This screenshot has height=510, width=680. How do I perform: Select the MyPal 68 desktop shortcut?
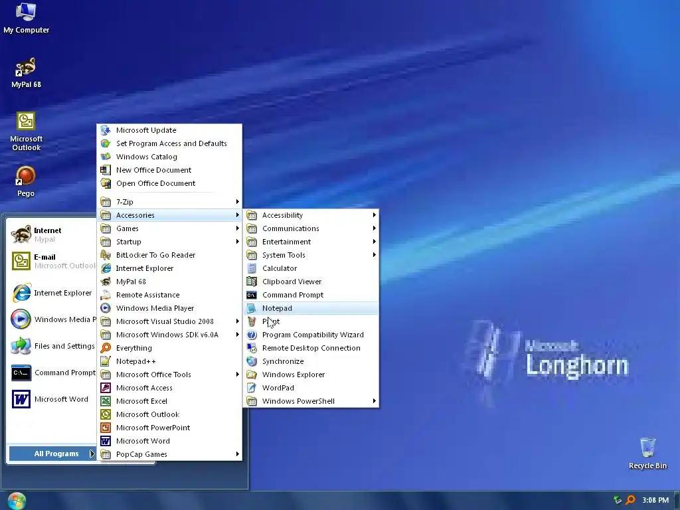click(x=26, y=73)
